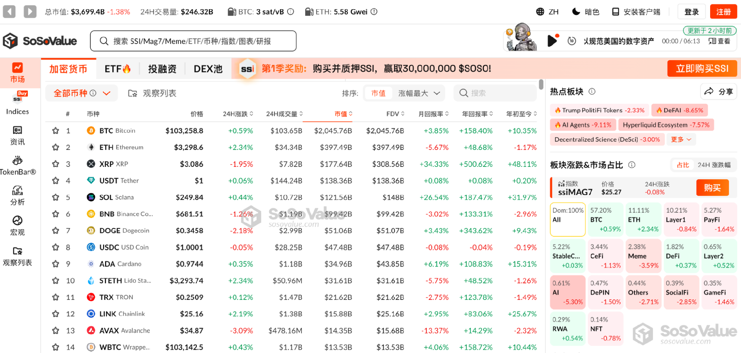741x353 pixels.
Task: Open the SSI Indices sidebar item
Action: [17, 103]
